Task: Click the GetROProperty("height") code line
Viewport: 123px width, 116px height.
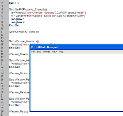Action: coord(49,13)
